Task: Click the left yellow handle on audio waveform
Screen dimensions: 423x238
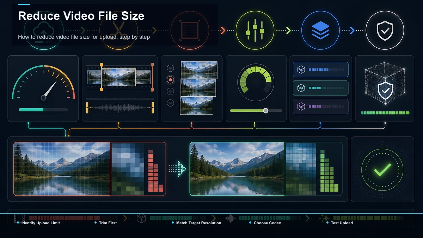Action: (87, 108)
